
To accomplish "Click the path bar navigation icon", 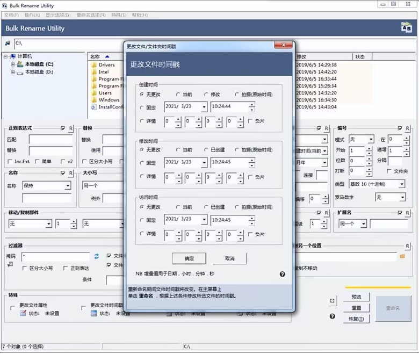I will point(8,43).
